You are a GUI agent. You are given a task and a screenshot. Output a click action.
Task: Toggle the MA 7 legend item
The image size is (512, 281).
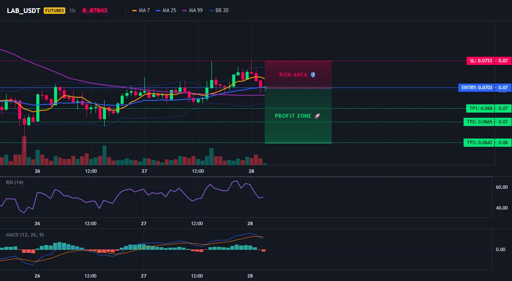(141, 10)
